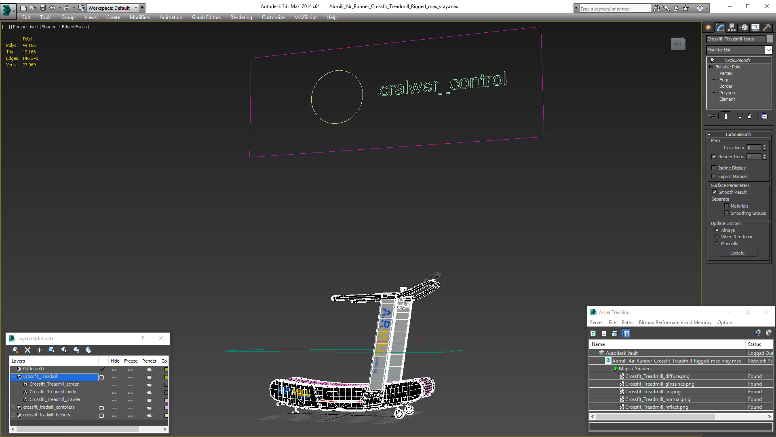Click Hide/Unhide All Layers icon
Viewport: 776px width, 437px height.
click(x=76, y=350)
